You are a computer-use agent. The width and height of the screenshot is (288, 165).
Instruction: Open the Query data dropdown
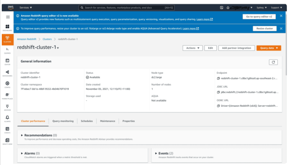[x=269, y=48]
